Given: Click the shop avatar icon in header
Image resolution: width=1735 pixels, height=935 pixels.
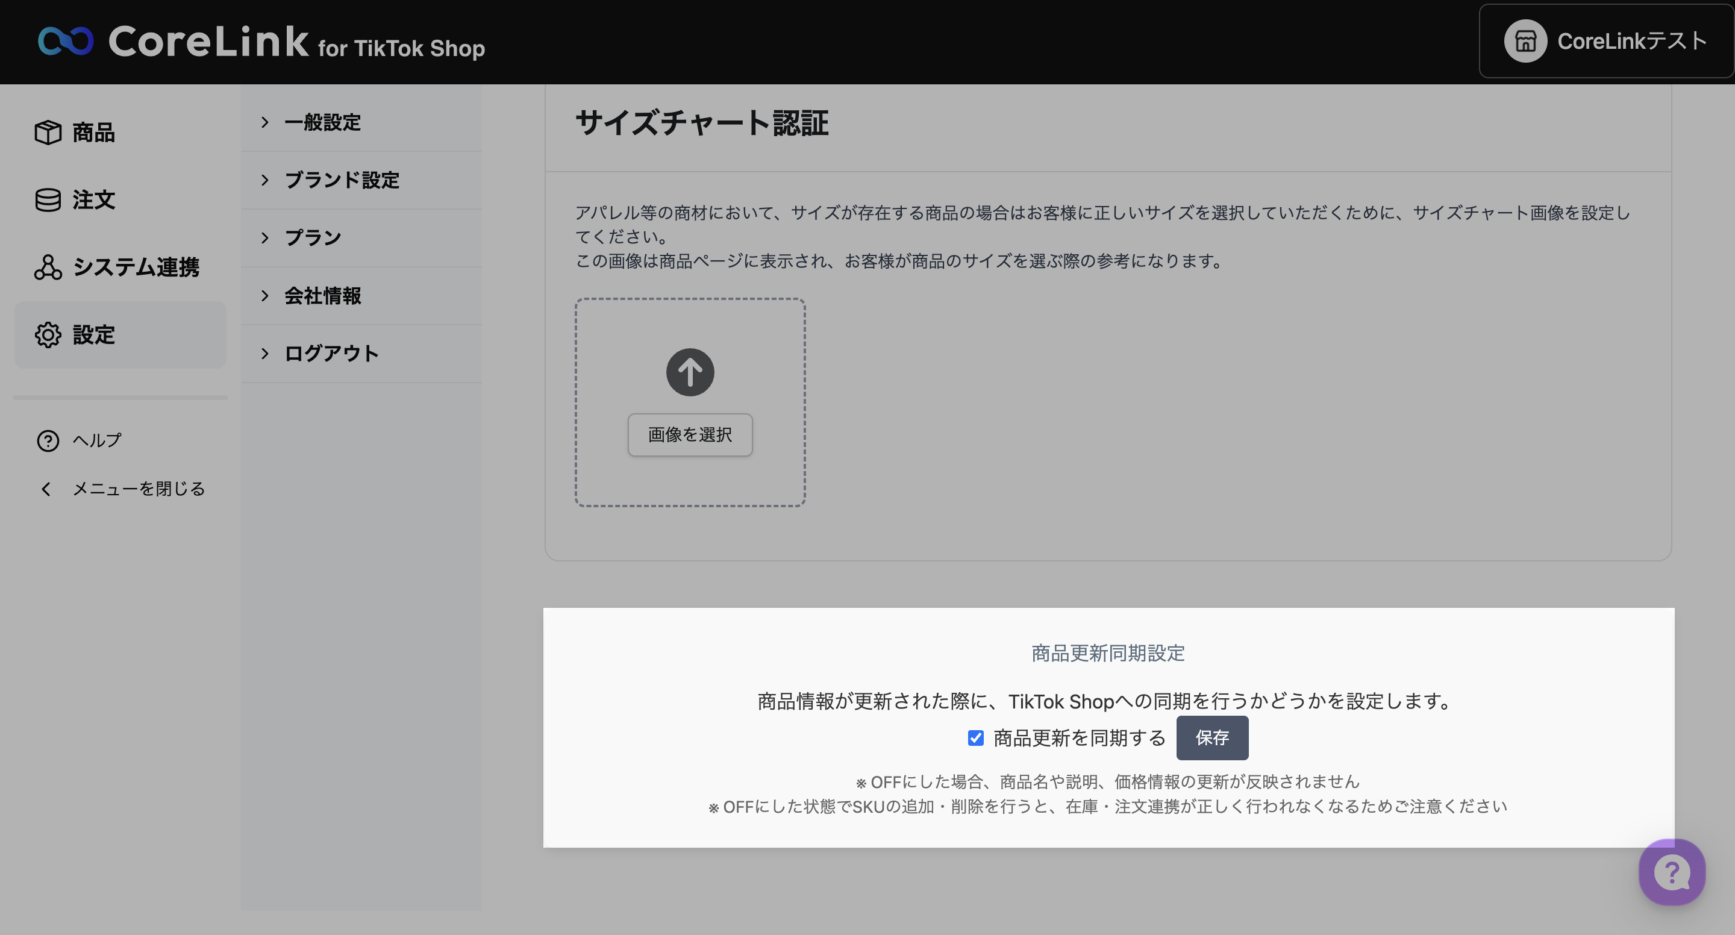Looking at the screenshot, I should tap(1525, 41).
